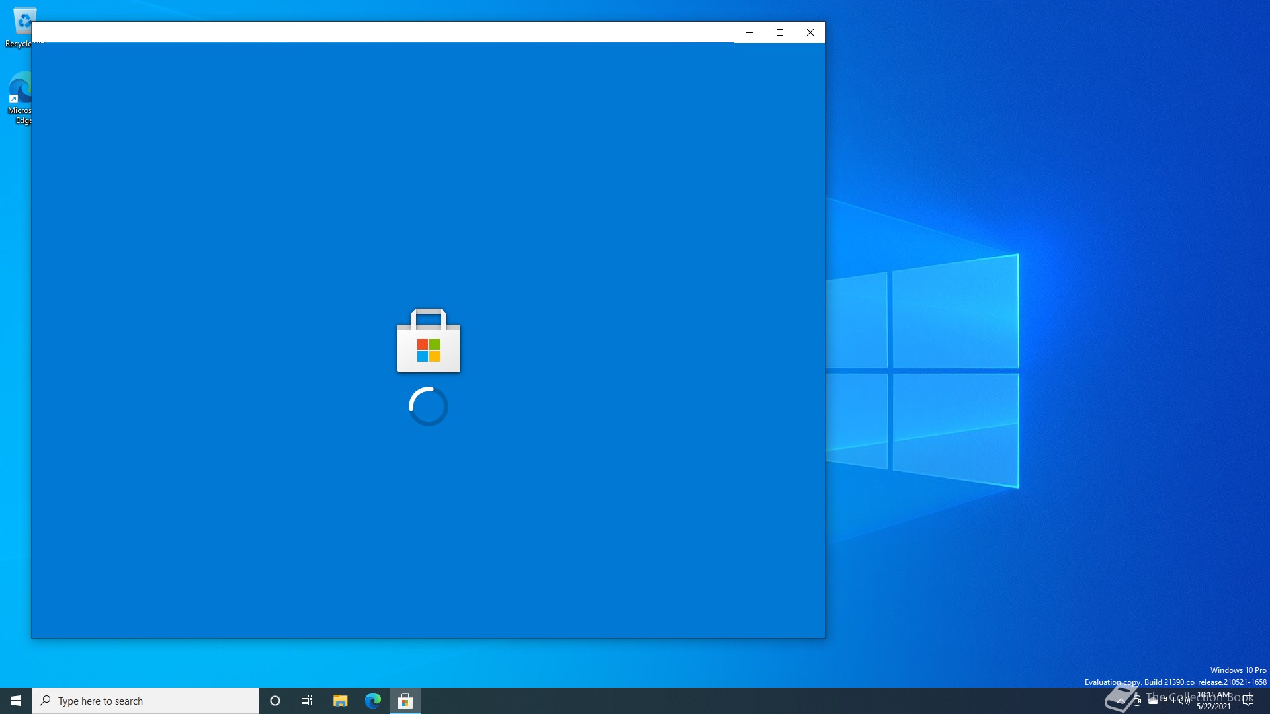The width and height of the screenshot is (1270, 714).
Task: Select the Microsoft Edge desktop shortcut
Action: coord(19,98)
